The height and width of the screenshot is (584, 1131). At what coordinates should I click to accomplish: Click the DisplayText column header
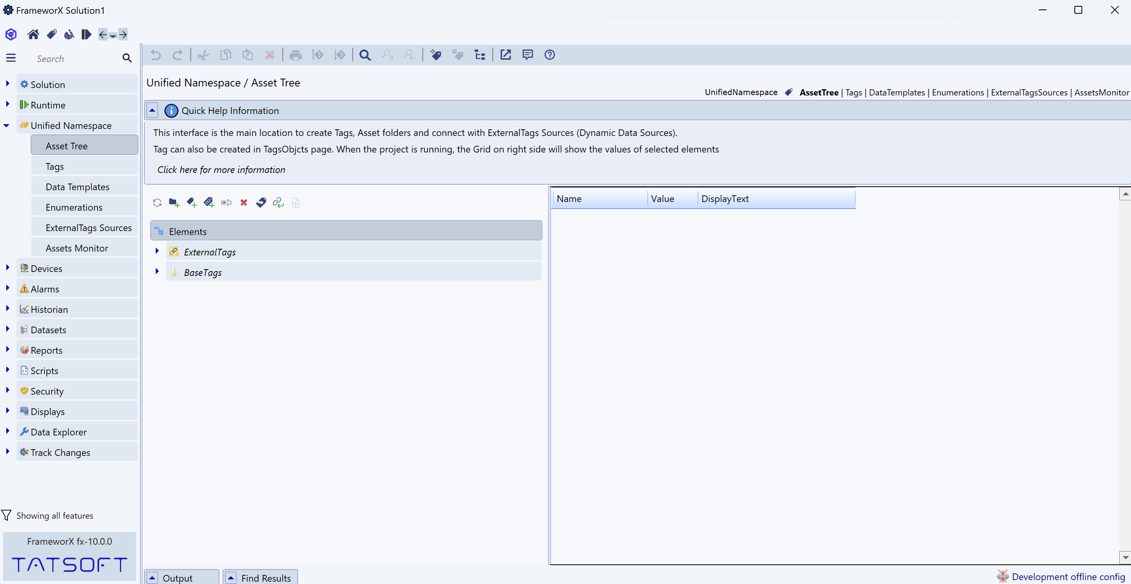[x=776, y=199]
